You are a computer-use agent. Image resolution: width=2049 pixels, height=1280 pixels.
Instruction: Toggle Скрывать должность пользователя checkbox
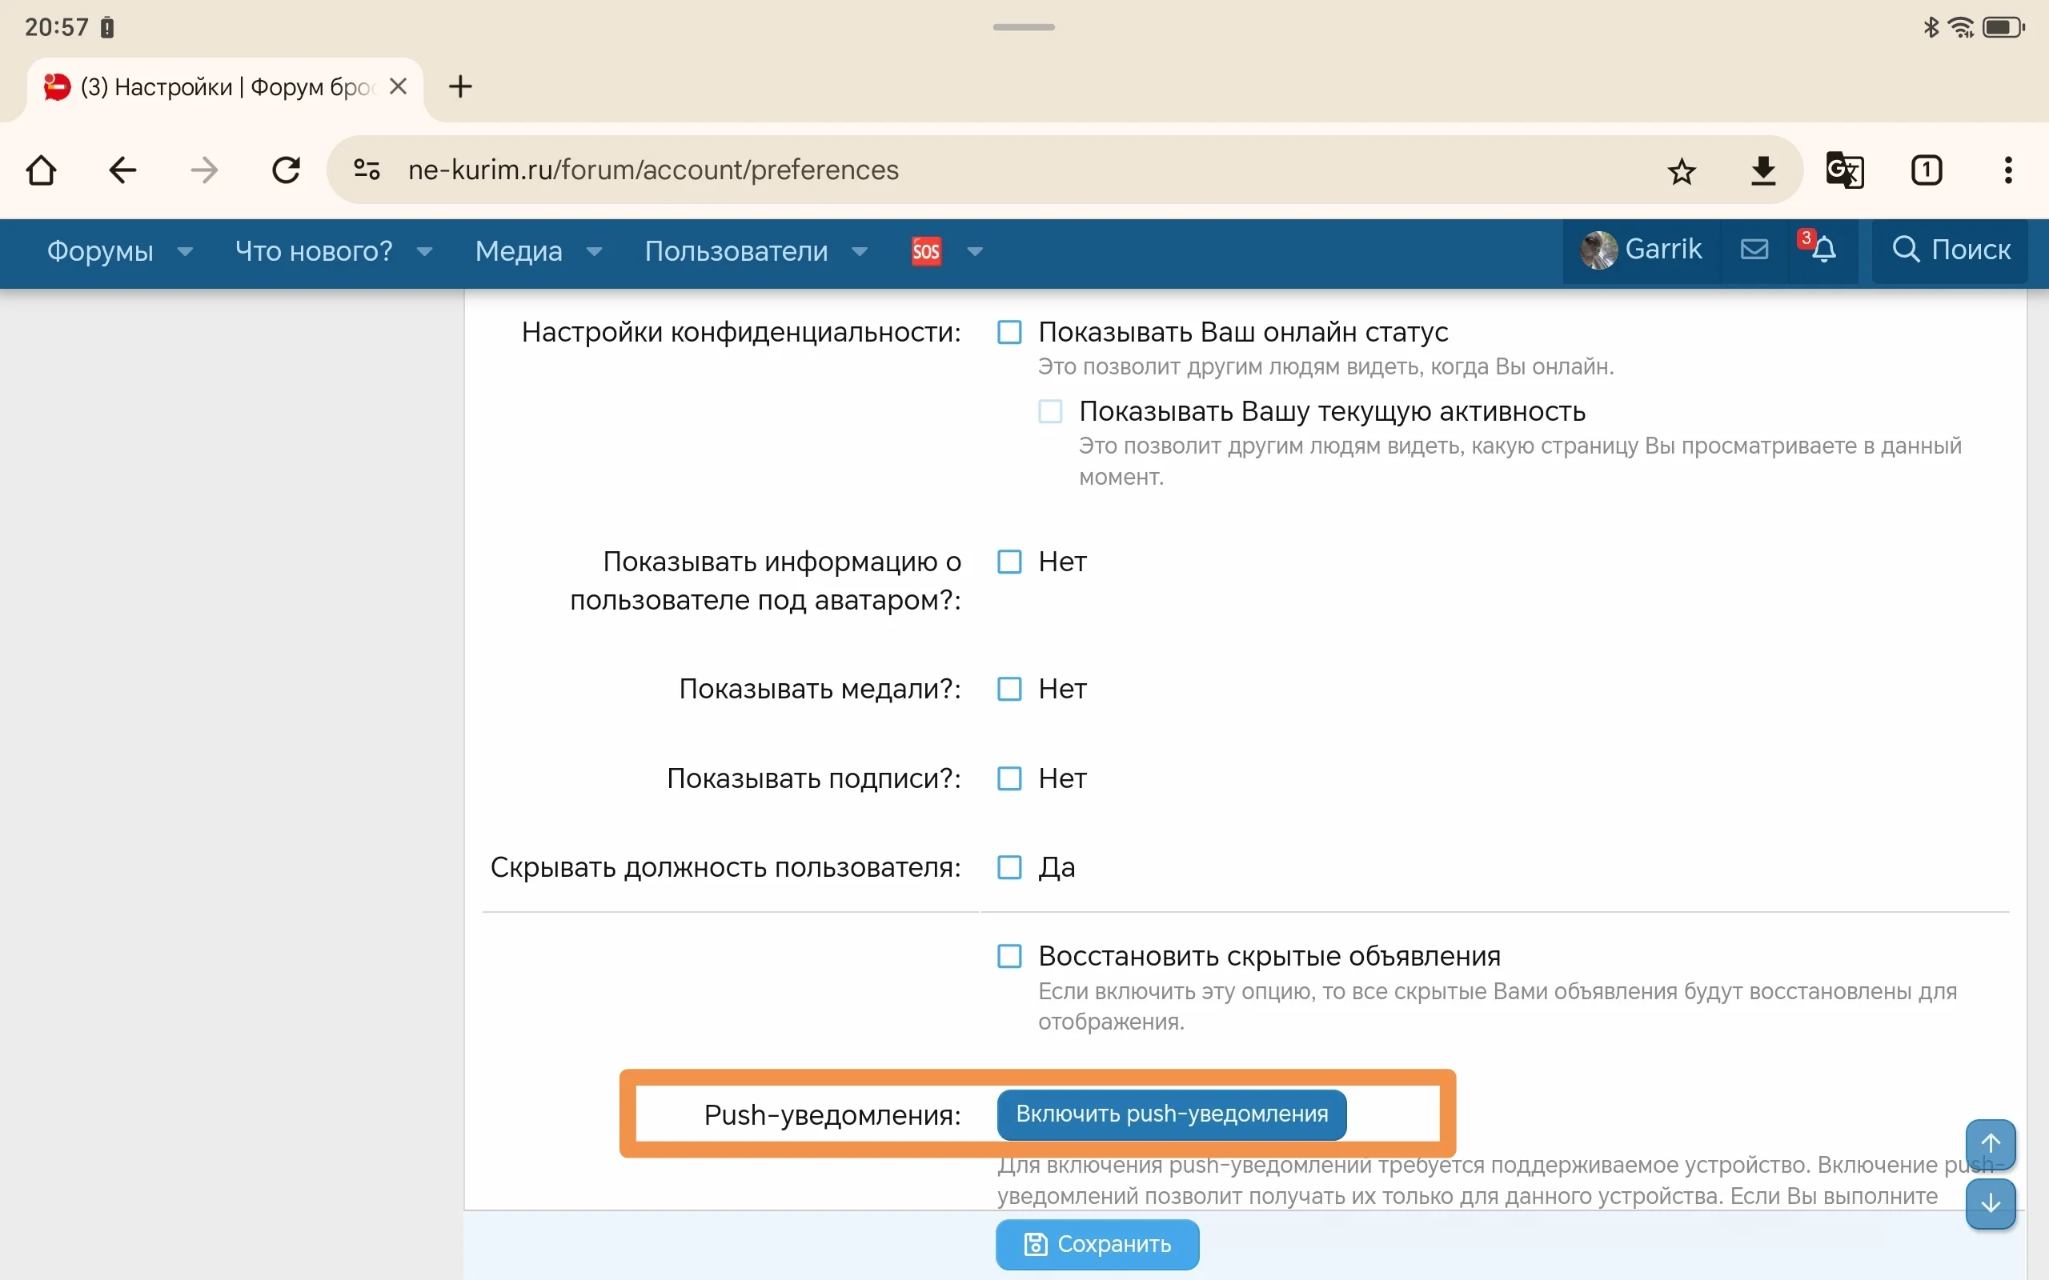pos(1008,867)
